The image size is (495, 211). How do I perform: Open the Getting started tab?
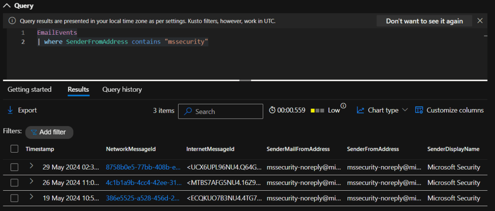[x=30, y=89]
